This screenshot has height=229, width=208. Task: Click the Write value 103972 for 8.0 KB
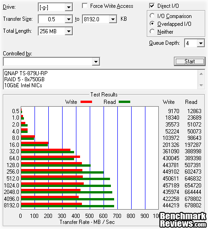tap(171, 138)
